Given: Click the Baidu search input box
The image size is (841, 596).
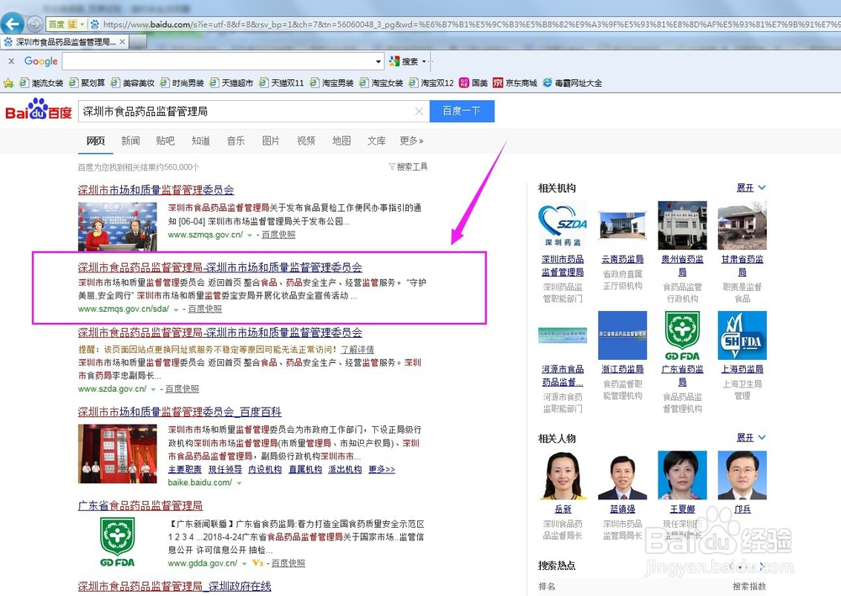Looking at the screenshot, I should pos(246,112).
